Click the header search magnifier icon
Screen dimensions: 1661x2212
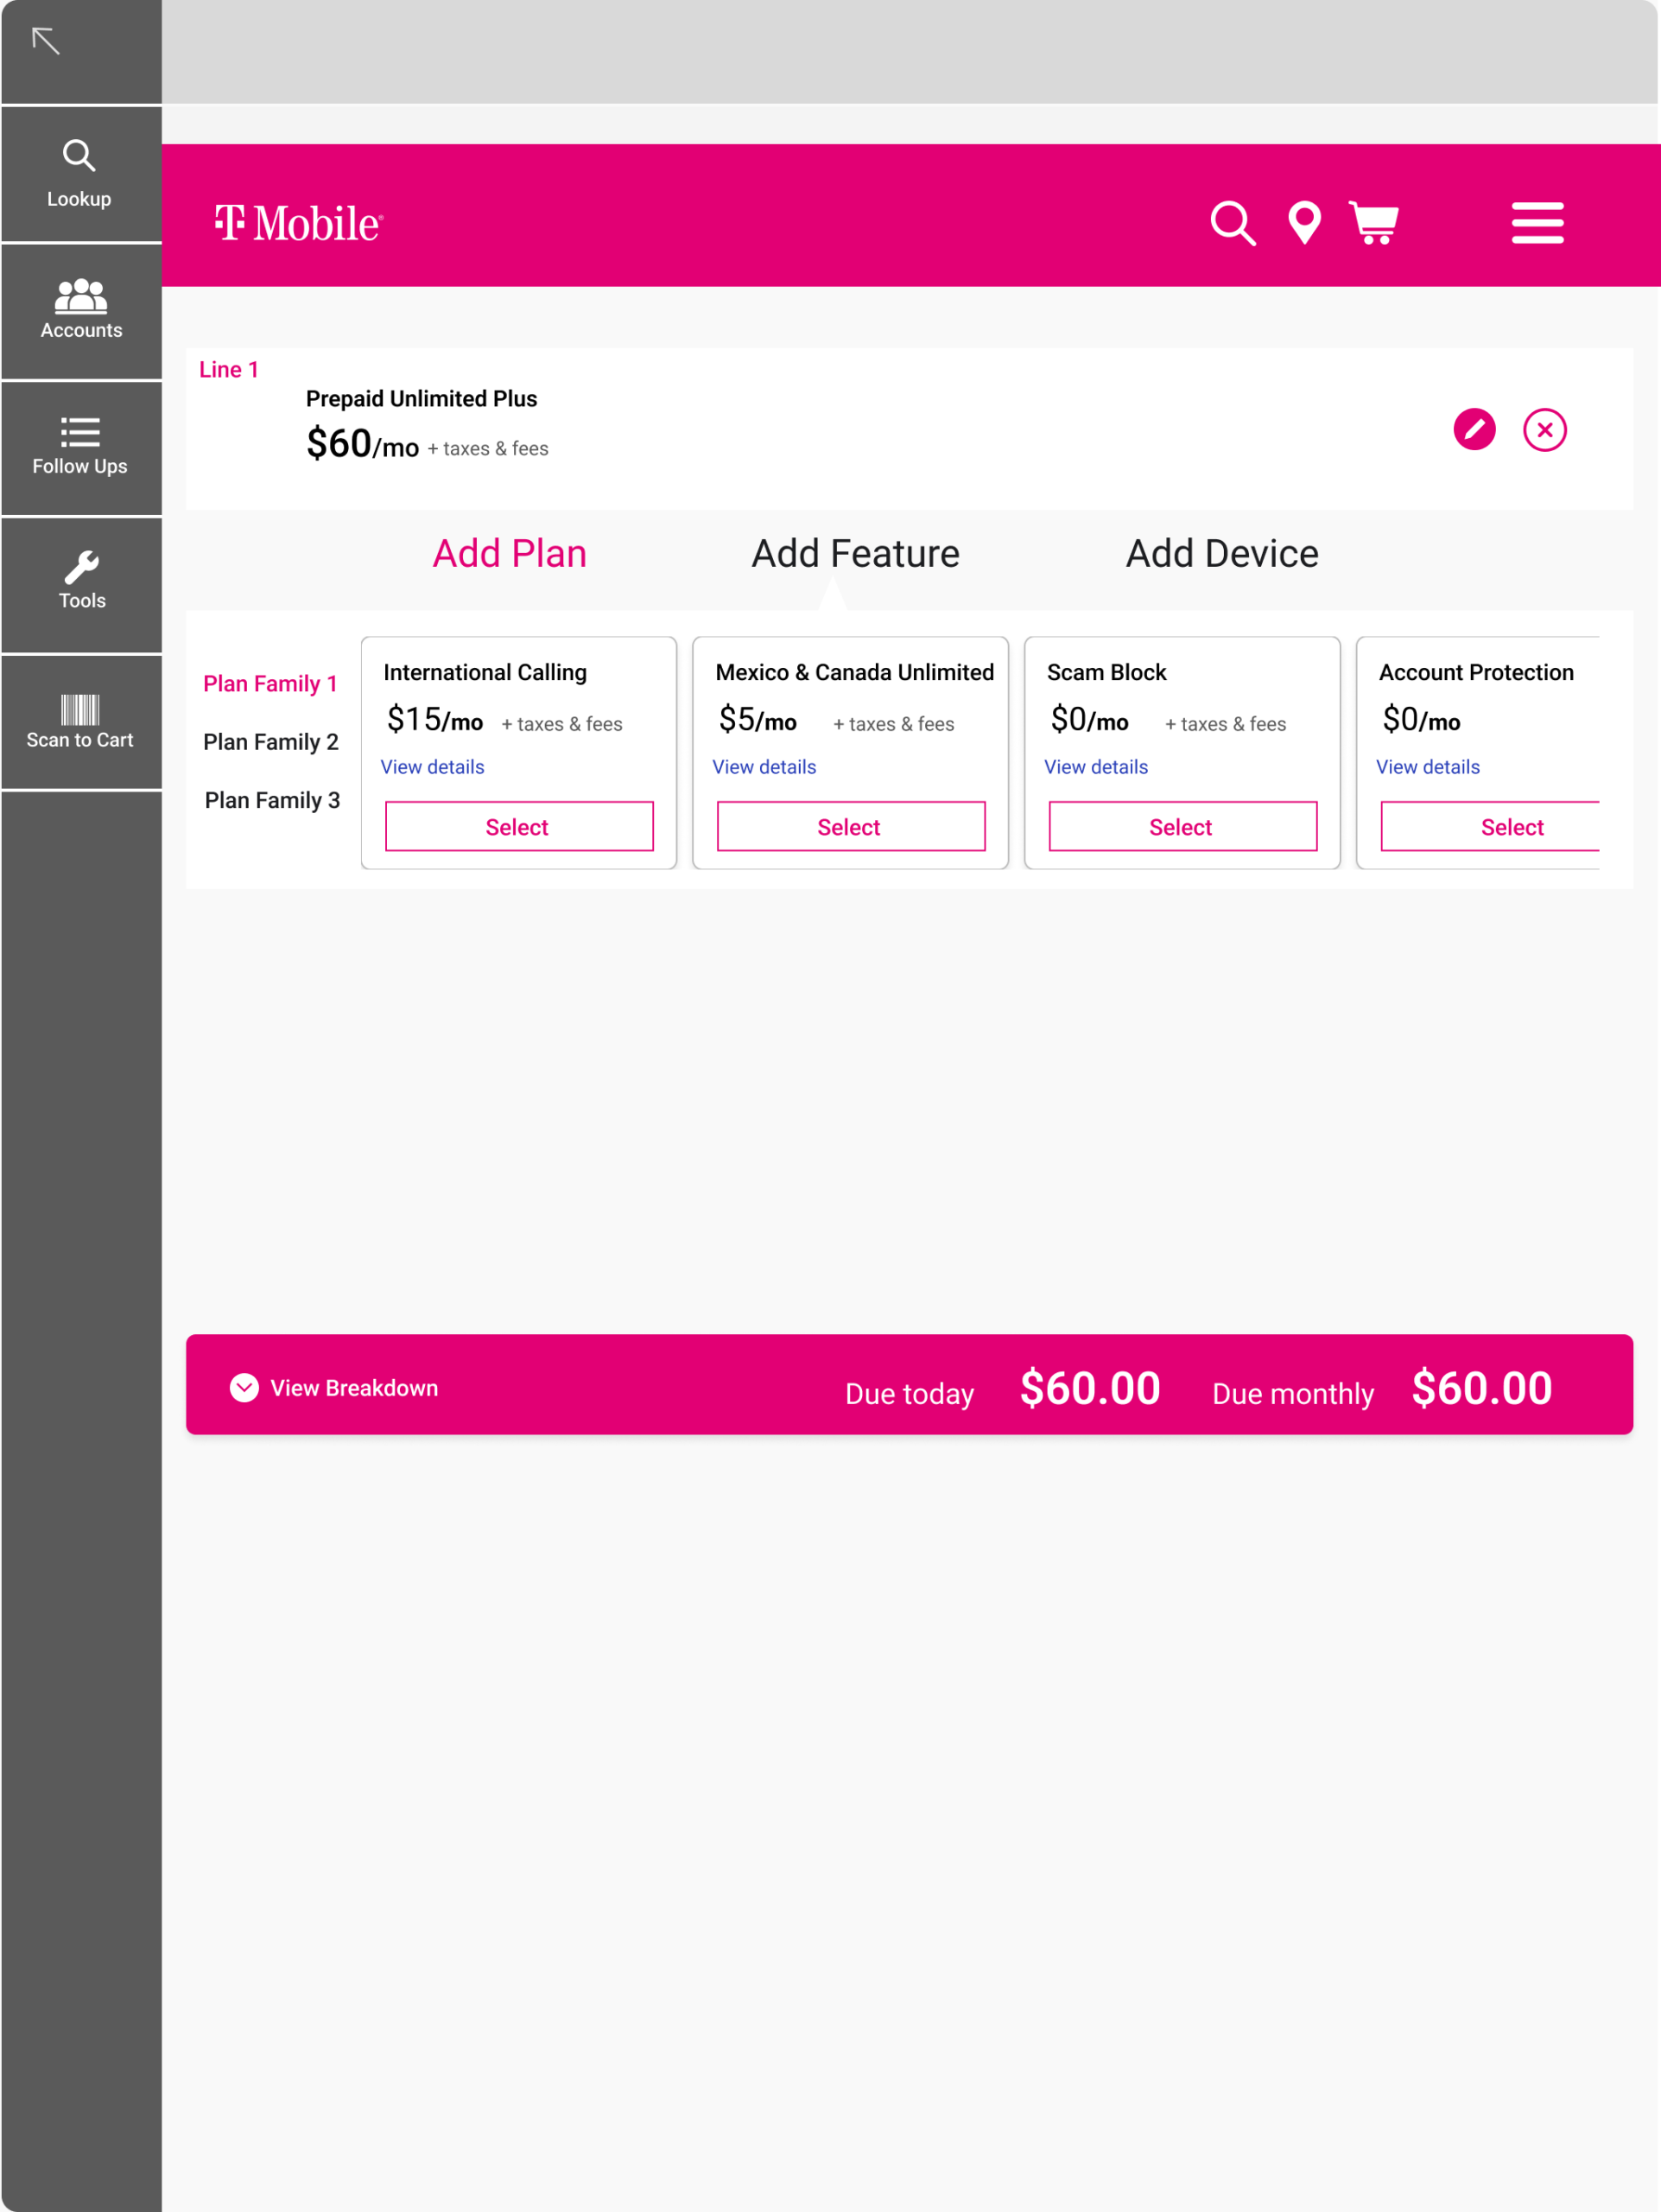coord(1233,223)
